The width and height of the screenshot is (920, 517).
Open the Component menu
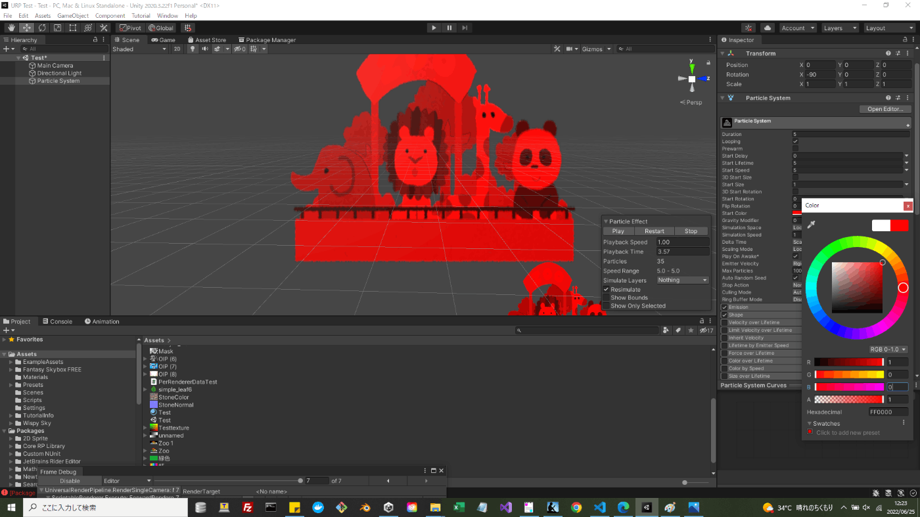coord(110,15)
